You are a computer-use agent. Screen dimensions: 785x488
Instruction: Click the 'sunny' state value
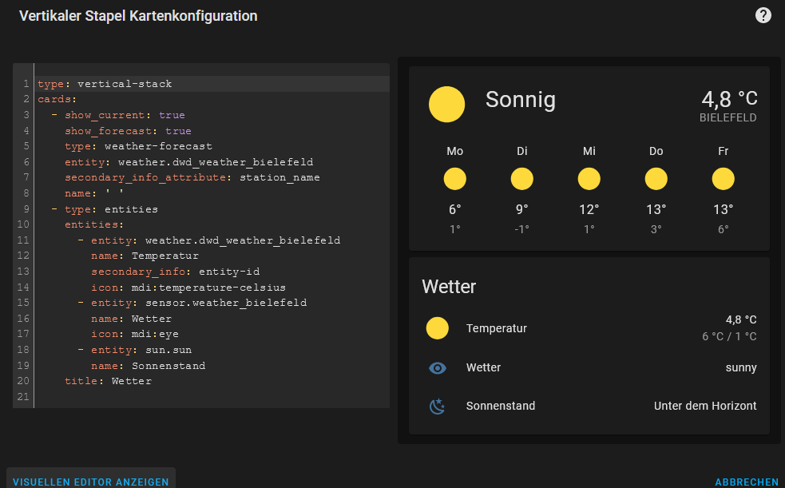(x=740, y=368)
